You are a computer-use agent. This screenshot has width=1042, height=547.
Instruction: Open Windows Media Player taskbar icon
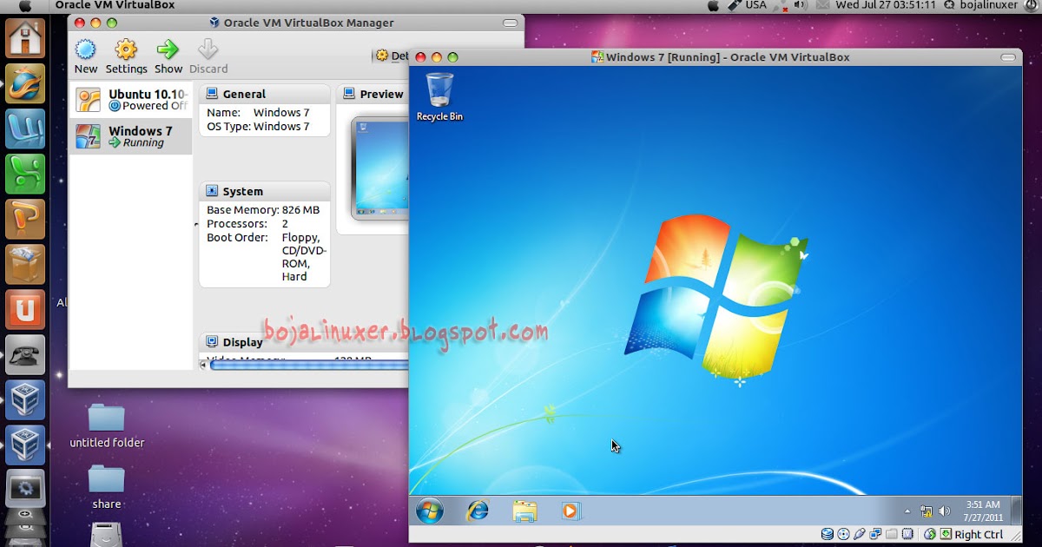570,511
